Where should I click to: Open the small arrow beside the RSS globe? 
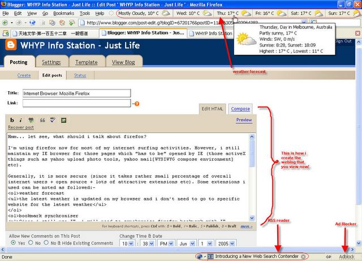point(205,256)
